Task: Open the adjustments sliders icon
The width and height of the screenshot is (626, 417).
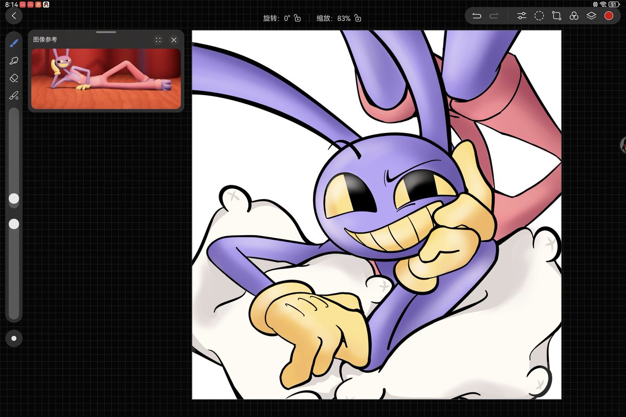Action: (522, 16)
